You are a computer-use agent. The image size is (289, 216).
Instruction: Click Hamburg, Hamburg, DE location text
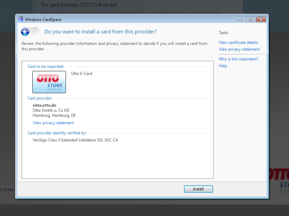pos(54,115)
